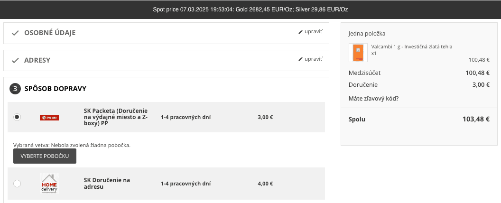Click the checkmark icon next to Adresy
501x203 pixels.
(15, 60)
